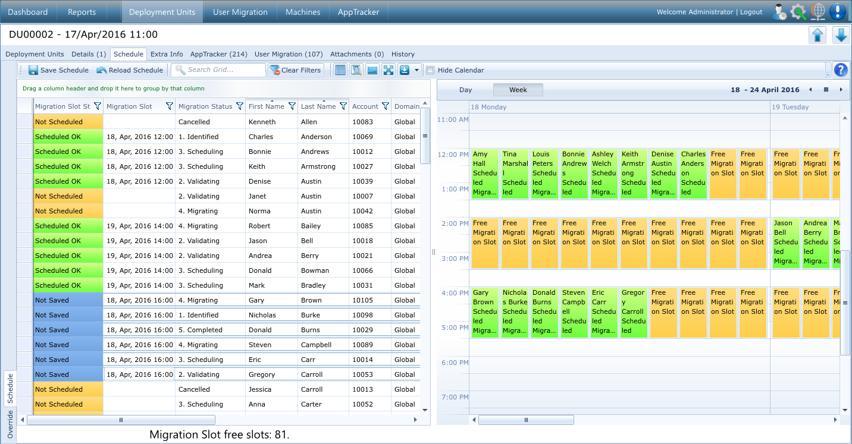Click the expand fullscreen toolbar icon
The image size is (852, 444).
[389, 70]
